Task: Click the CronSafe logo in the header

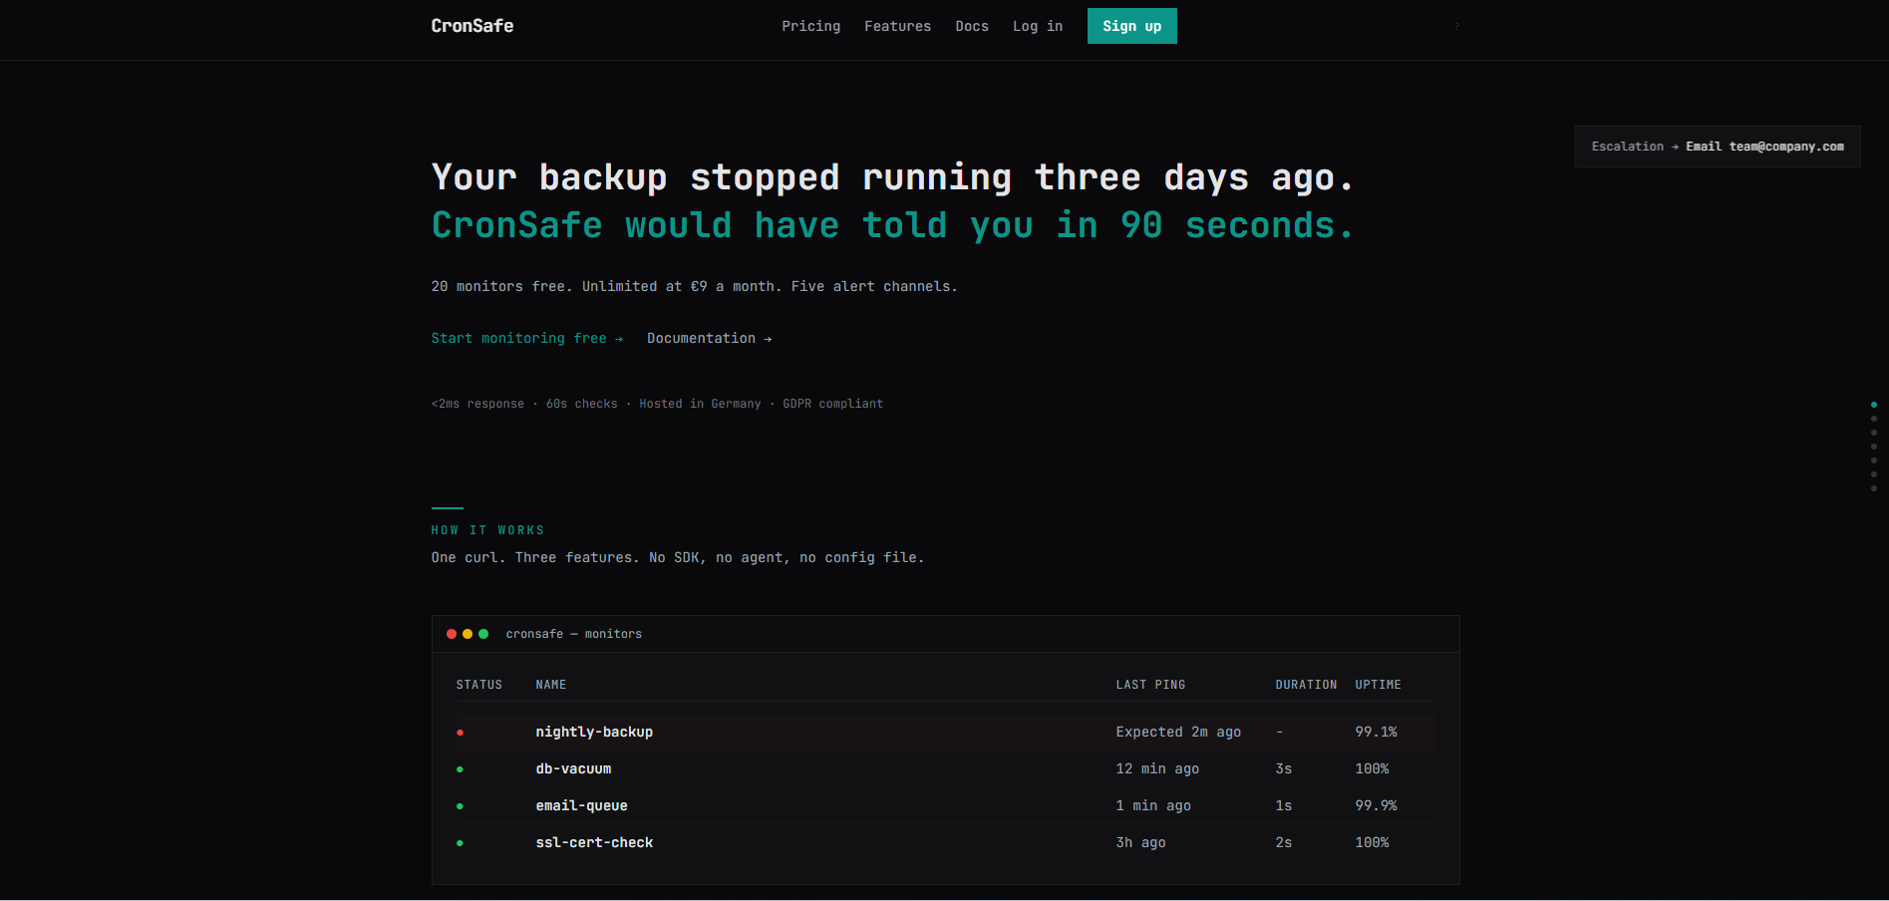Action: click(x=472, y=26)
